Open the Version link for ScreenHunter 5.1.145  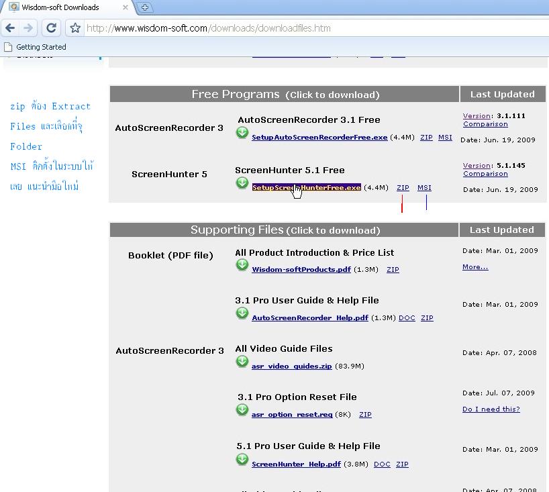click(x=477, y=165)
